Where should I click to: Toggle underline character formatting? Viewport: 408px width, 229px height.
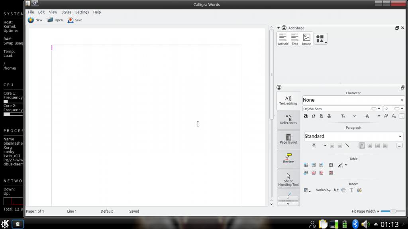(321, 116)
